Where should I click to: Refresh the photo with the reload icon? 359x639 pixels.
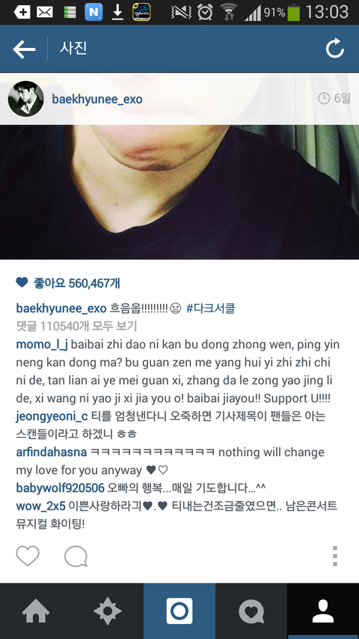tap(334, 49)
